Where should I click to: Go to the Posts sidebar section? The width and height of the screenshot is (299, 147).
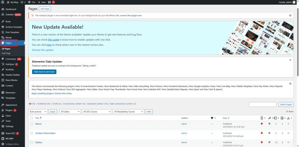[8, 22]
